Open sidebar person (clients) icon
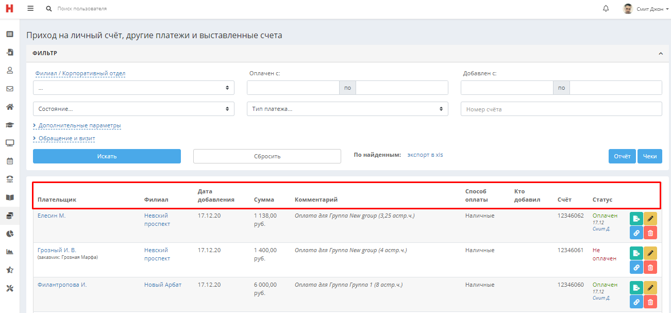 [9, 70]
